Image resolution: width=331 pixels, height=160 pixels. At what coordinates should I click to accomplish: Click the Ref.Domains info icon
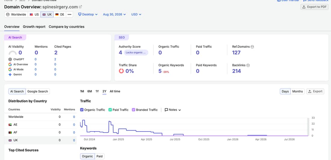(x=252, y=47)
